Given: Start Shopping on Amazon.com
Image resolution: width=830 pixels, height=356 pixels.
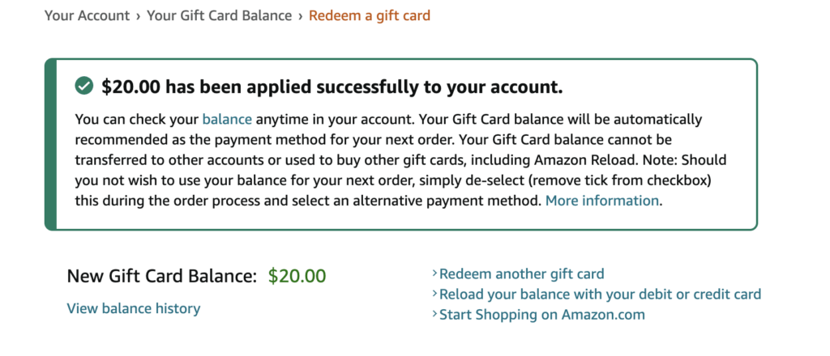Looking at the screenshot, I should pyautogui.click(x=542, y=315).
